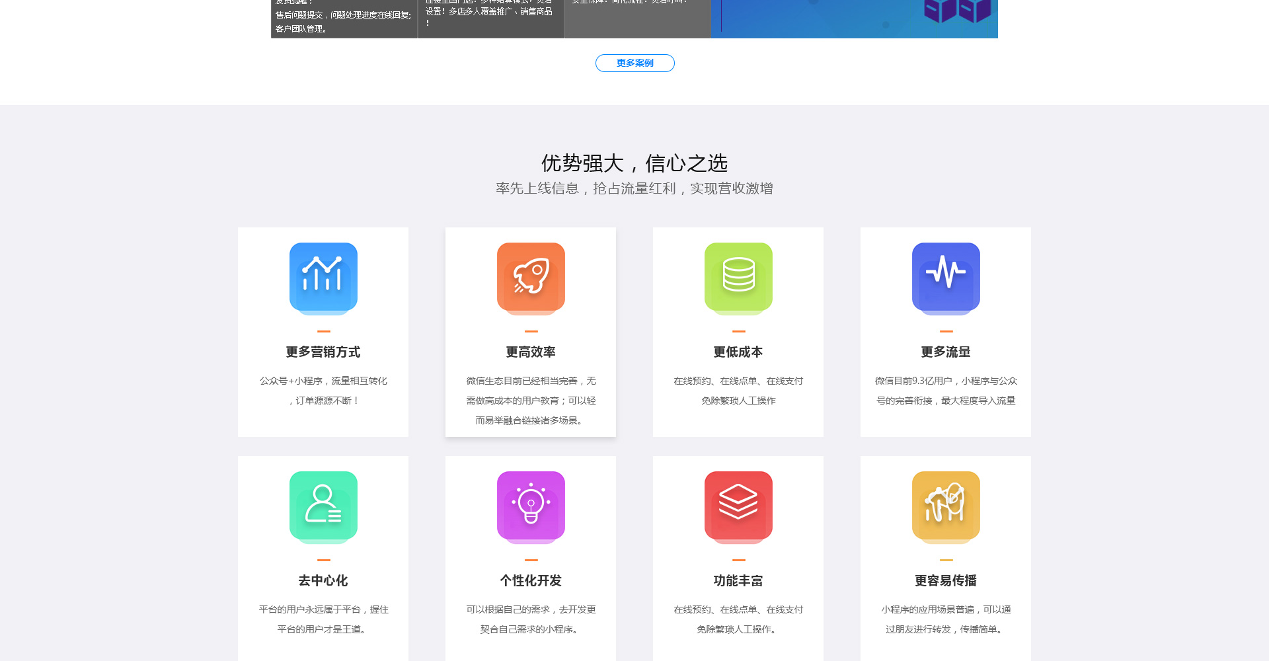This screenshot has height=661, width=1269.
Task: Click the 微信生态 description under 更高效率
Action: point(531,401)
